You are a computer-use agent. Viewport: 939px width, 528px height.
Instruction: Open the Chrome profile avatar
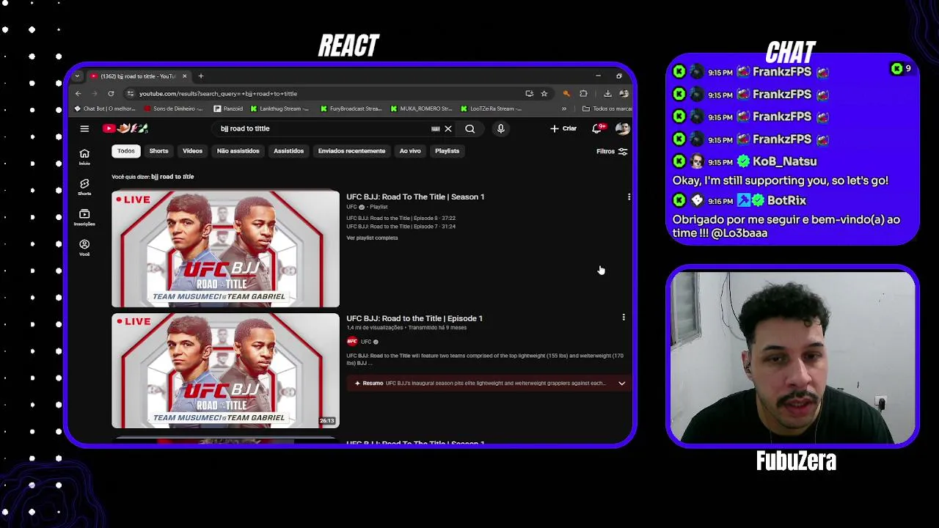coord(624,93)
